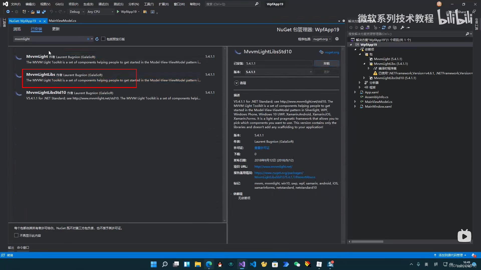481x270 pixels.
Task: Open taskbar search icon
Action: point(165,264)
